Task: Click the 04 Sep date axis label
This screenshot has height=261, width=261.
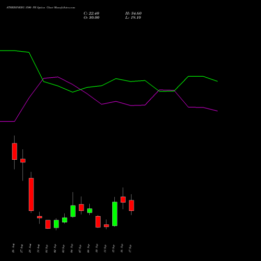Action: 72,248
